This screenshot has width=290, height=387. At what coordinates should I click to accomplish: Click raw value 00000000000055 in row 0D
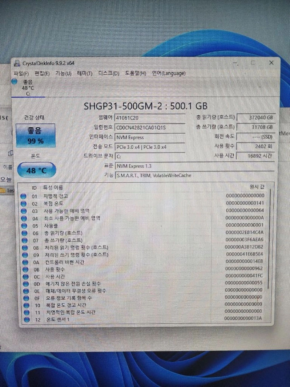244,283
